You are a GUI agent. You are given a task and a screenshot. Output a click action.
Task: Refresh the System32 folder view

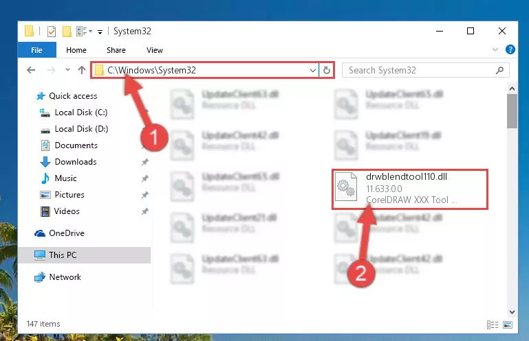pyautogui.click(x=327, y=71)
